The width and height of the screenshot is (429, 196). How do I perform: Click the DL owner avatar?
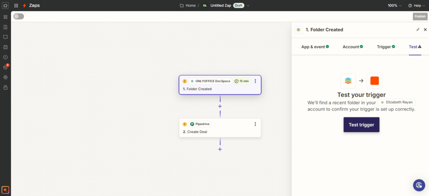(x=205, y=5)
